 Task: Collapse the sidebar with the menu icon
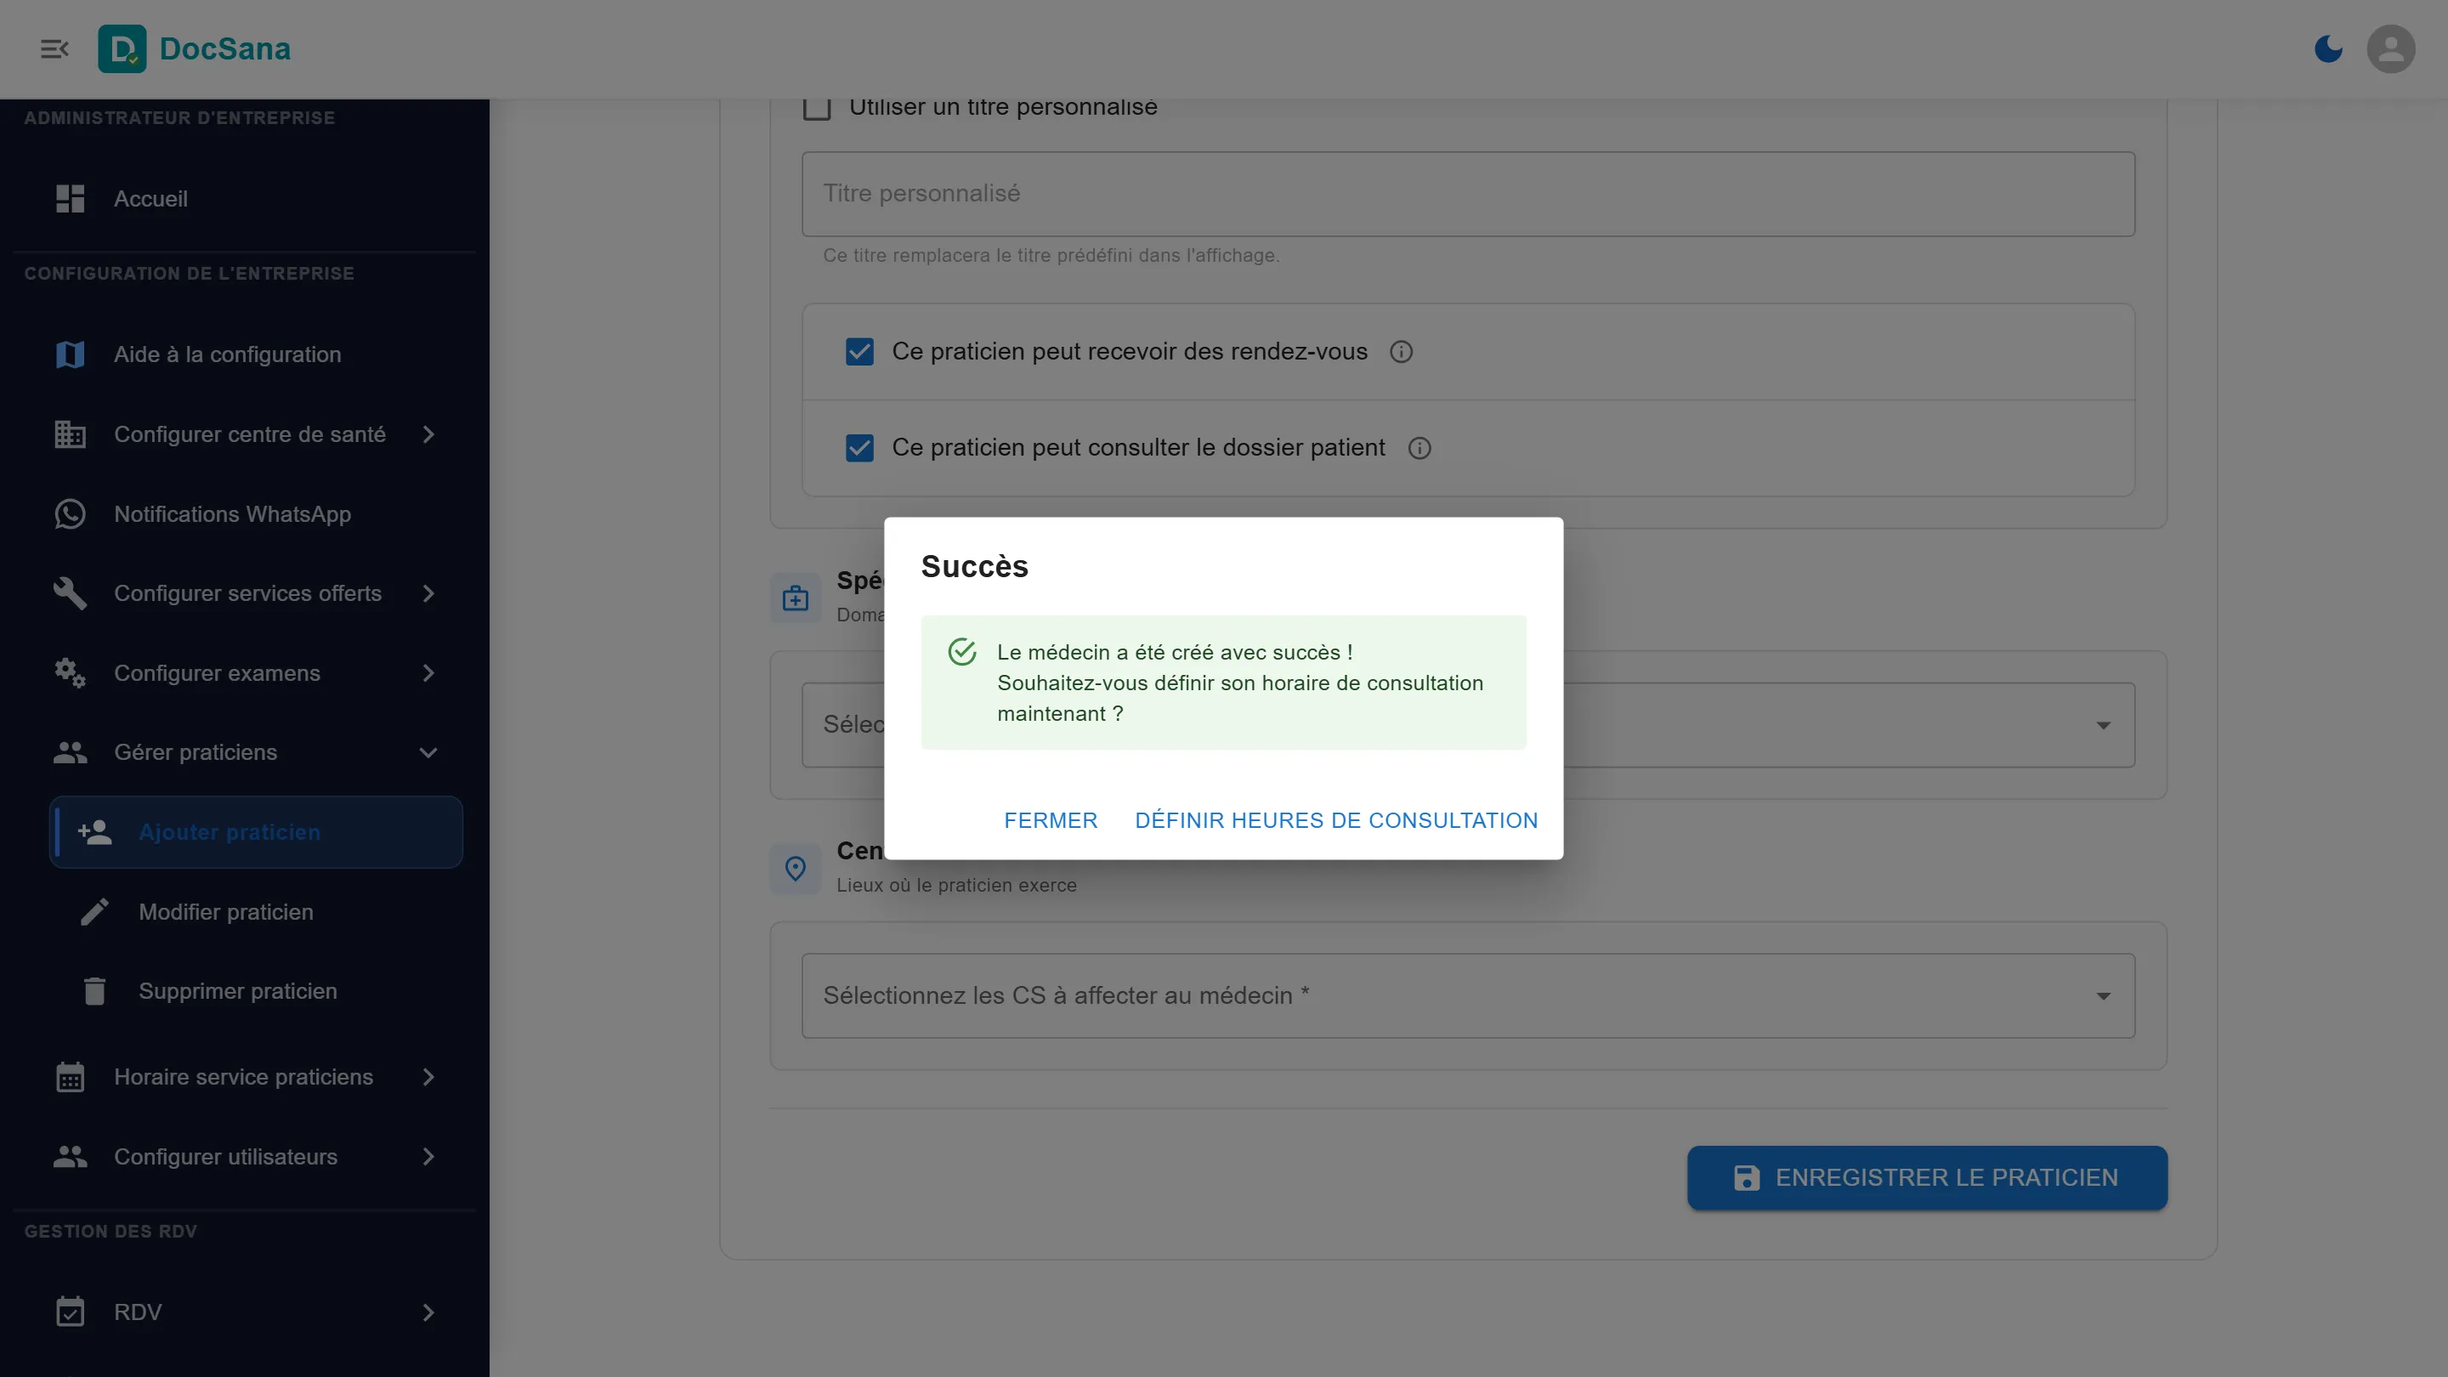point(54,48)
